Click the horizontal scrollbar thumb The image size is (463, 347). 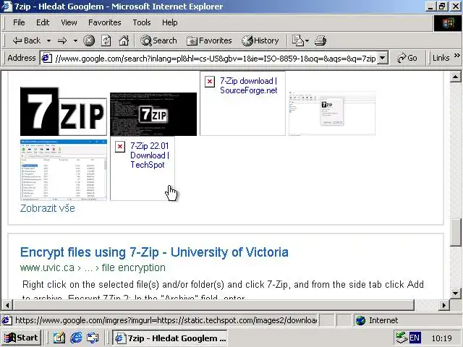coord(213,305)
